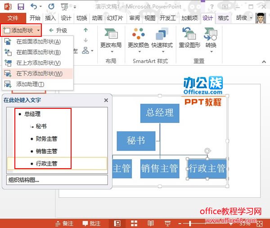Click the 更改颜色 palette icon
The height and width of the screenshot is (228, 270).
[x=138, y=34]
